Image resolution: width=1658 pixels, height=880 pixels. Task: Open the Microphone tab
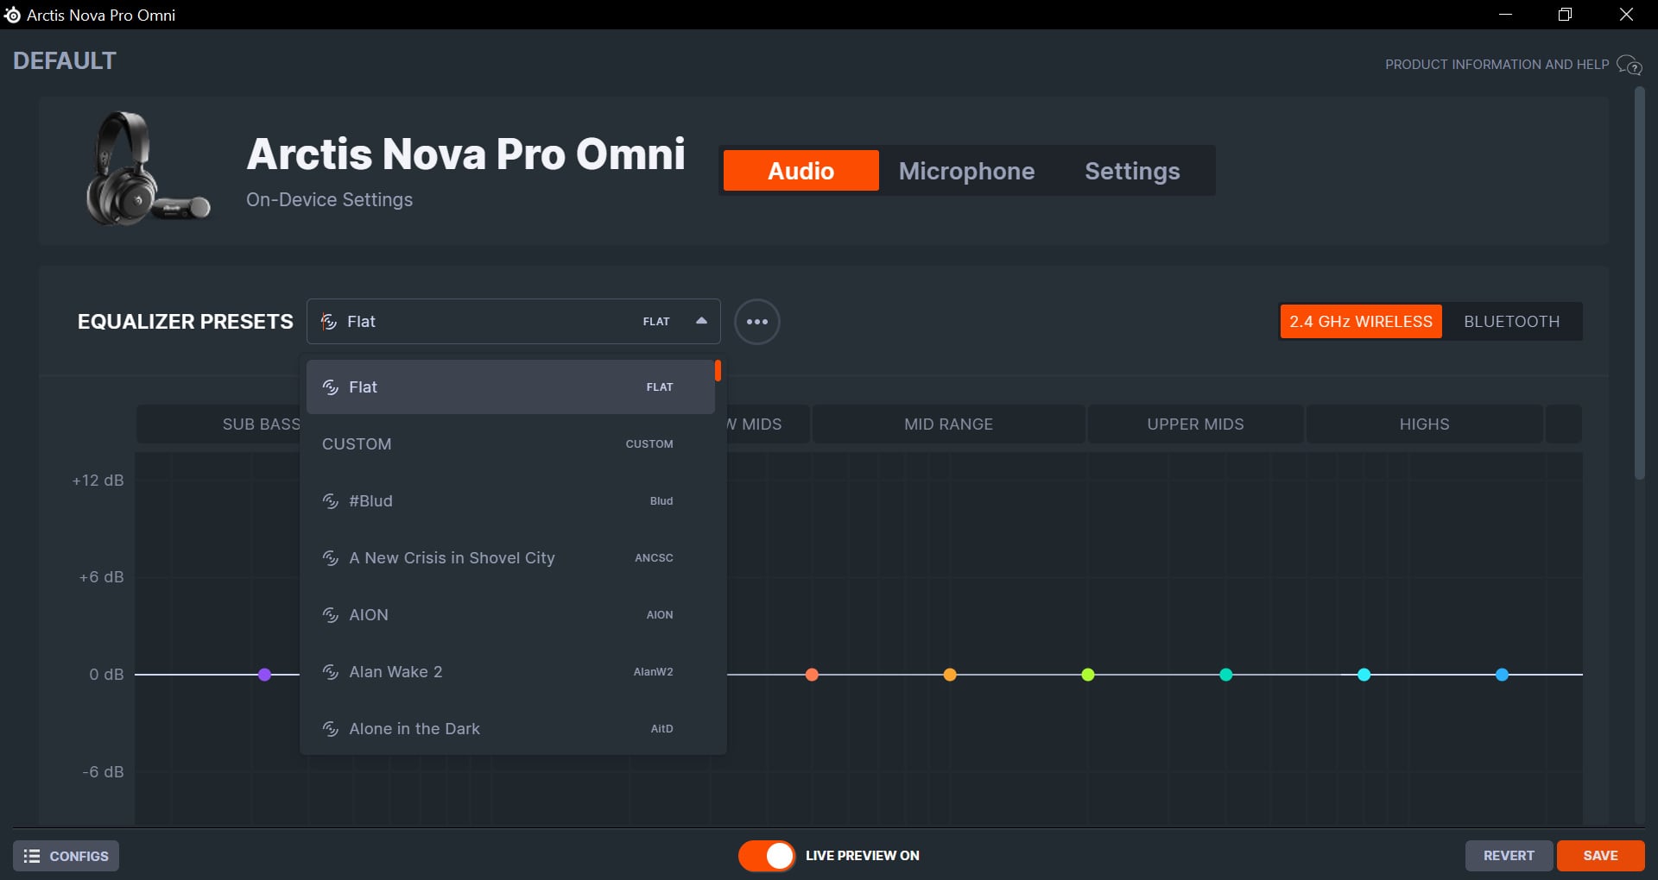click(966, 171)
